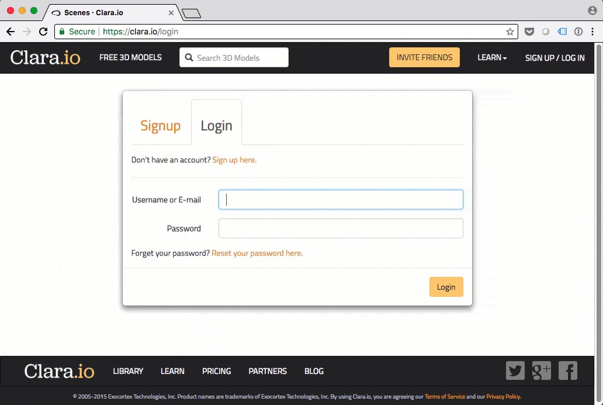Open the Google Plus footer icon

pyautogui.click(x=542, y=371)
